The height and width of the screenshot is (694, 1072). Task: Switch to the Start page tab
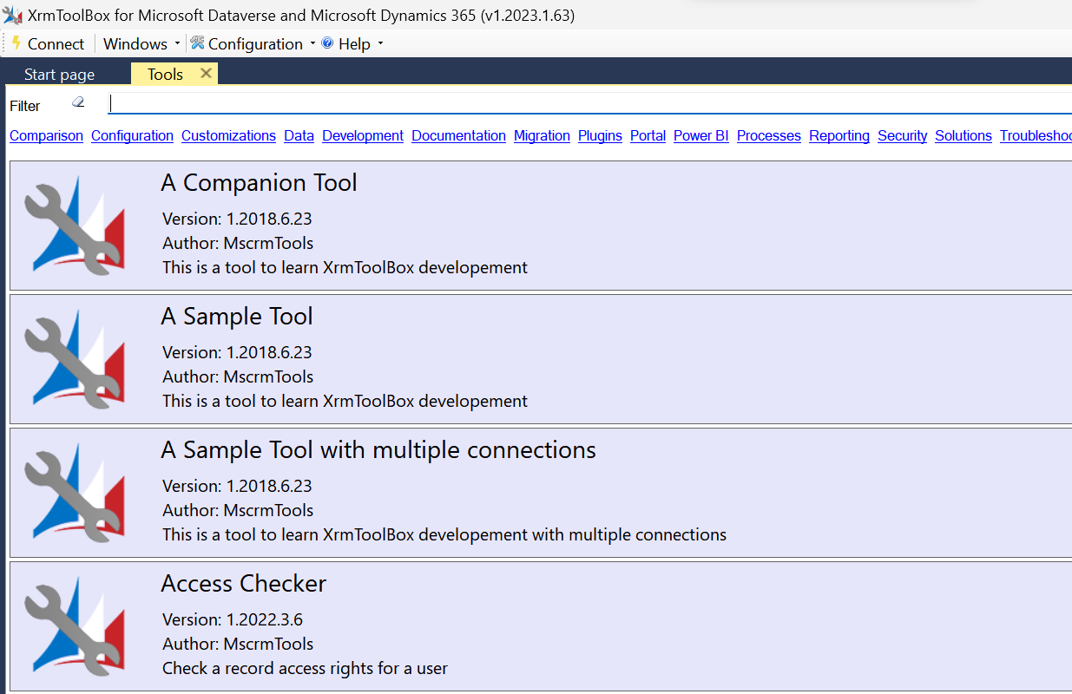(x=59, y=74)
